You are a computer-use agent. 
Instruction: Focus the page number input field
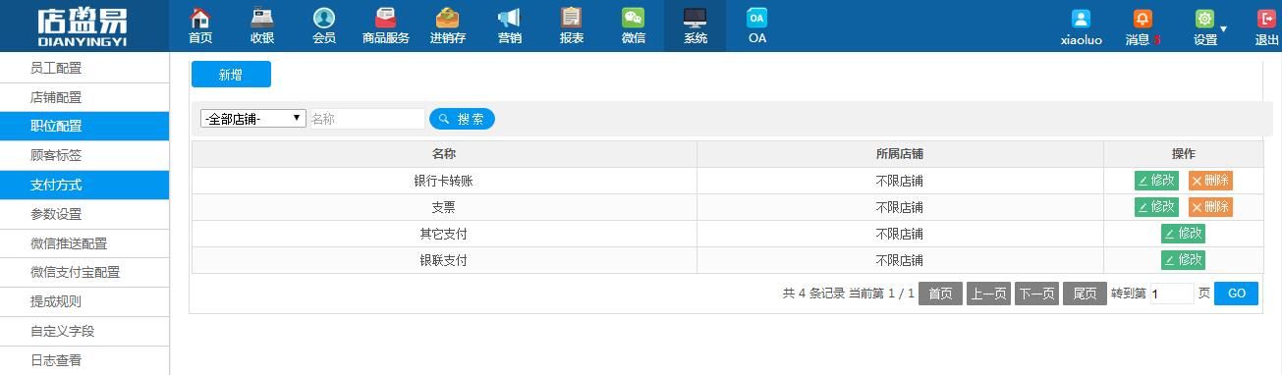coord(1172,294)
